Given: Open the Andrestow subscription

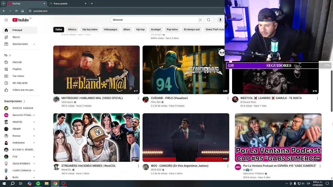Looking at the screenshot, I should pos(20,143).
